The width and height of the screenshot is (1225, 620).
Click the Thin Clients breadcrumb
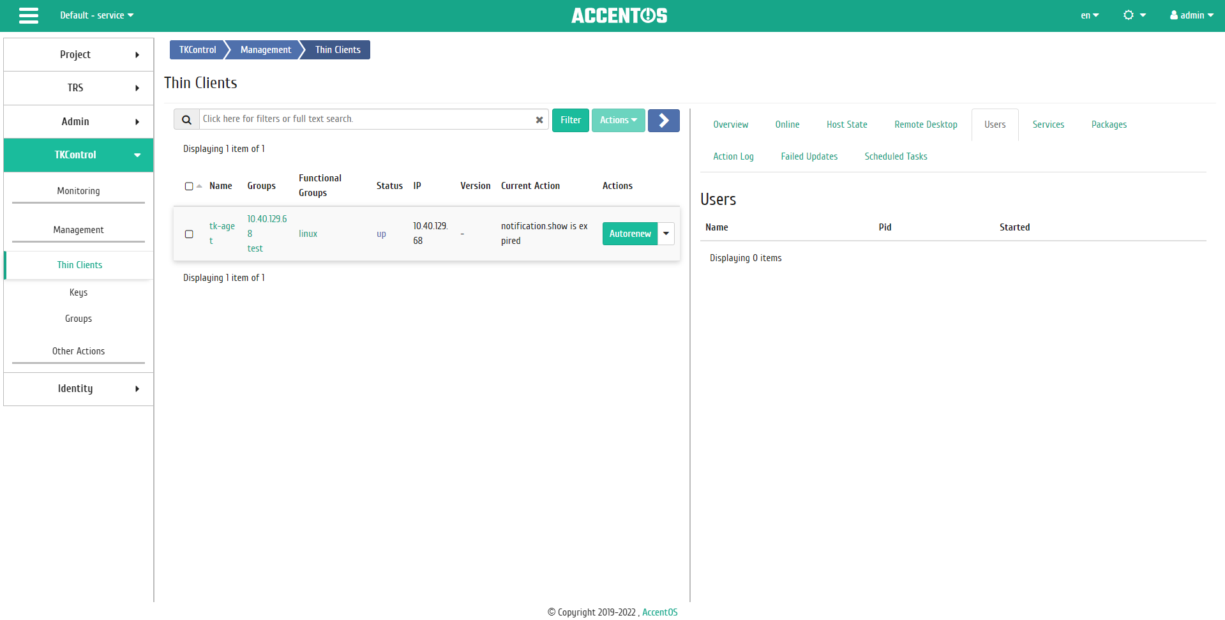[338, 50]
